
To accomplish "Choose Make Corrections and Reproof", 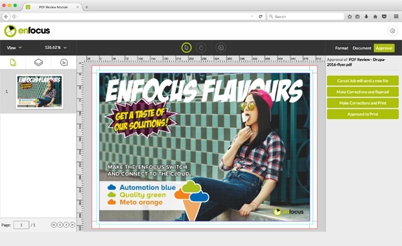I will pyautogui.click(x=362, y=92).
